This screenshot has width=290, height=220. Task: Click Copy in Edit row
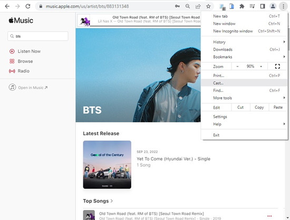259,107
